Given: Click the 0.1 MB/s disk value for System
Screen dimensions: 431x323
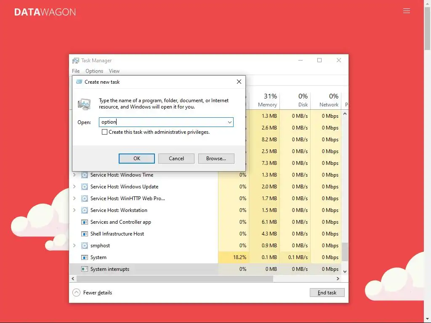Looking at the screenshot, I should click(x=298, y=257).
